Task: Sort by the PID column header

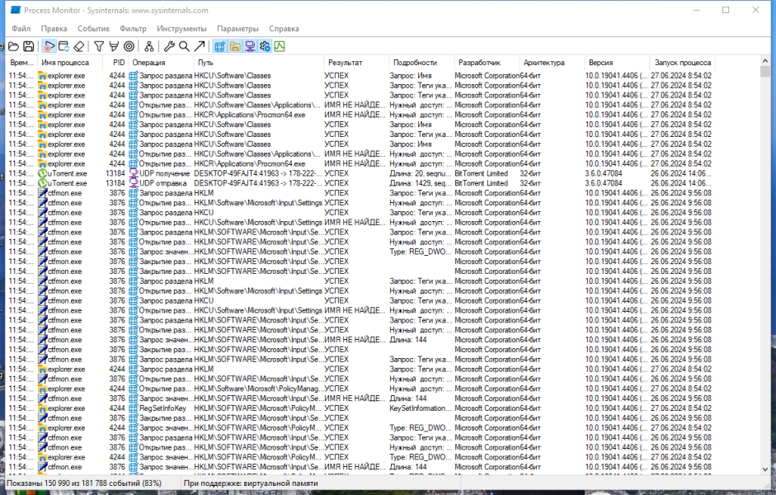Action: click(x=115, y=63)
